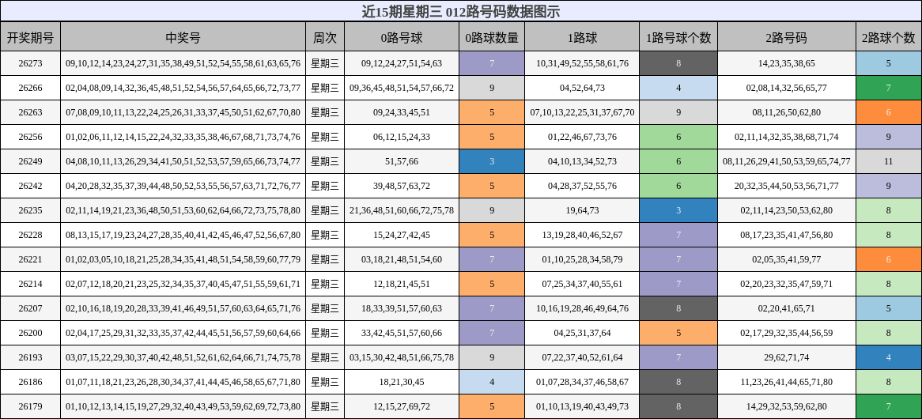The height and width of the screenshot is (419, 922).
Task: Click the 1路球 cell 07,10,13,22,25,31,37,67,70
Action: (582, 112)
